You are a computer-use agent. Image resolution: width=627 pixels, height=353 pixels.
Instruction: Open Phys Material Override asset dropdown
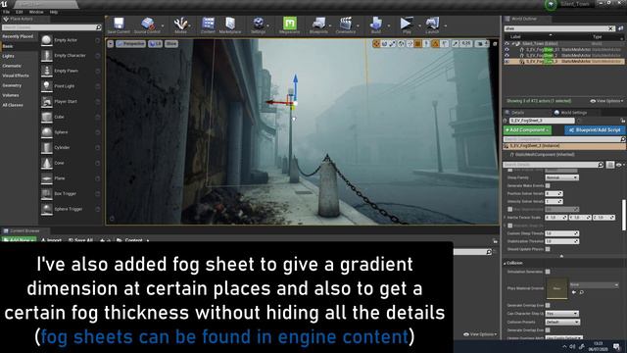click(x=595, y=285)
